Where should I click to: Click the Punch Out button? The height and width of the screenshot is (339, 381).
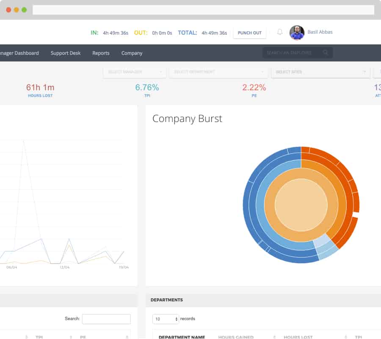pyautogui.click(x=249, y=32)
